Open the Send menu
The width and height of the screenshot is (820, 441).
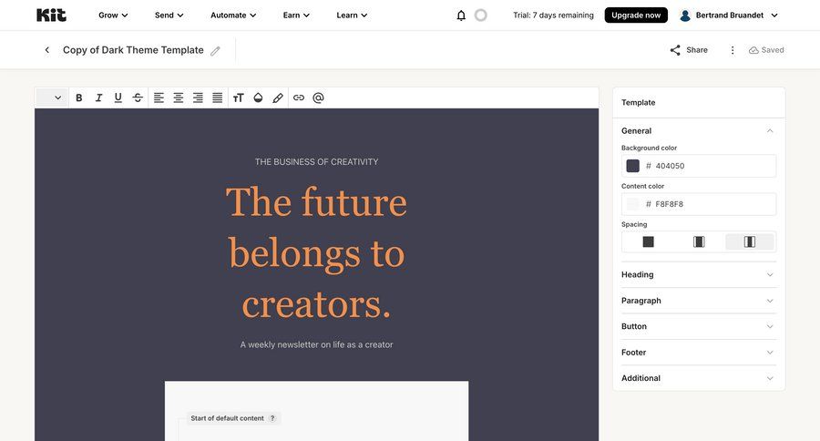(169, 15)
